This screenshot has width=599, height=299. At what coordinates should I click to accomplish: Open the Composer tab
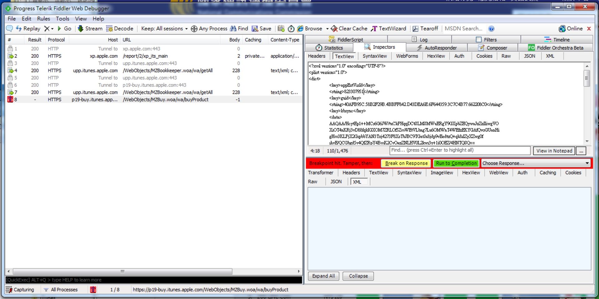493,48
